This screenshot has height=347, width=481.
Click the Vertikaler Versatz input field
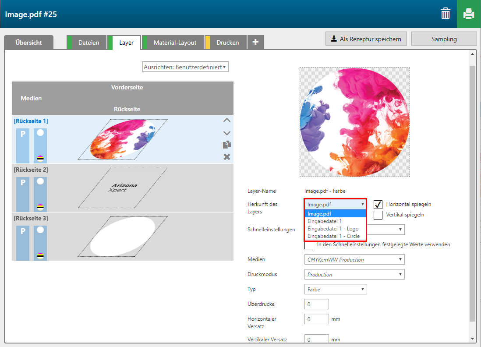317,339
